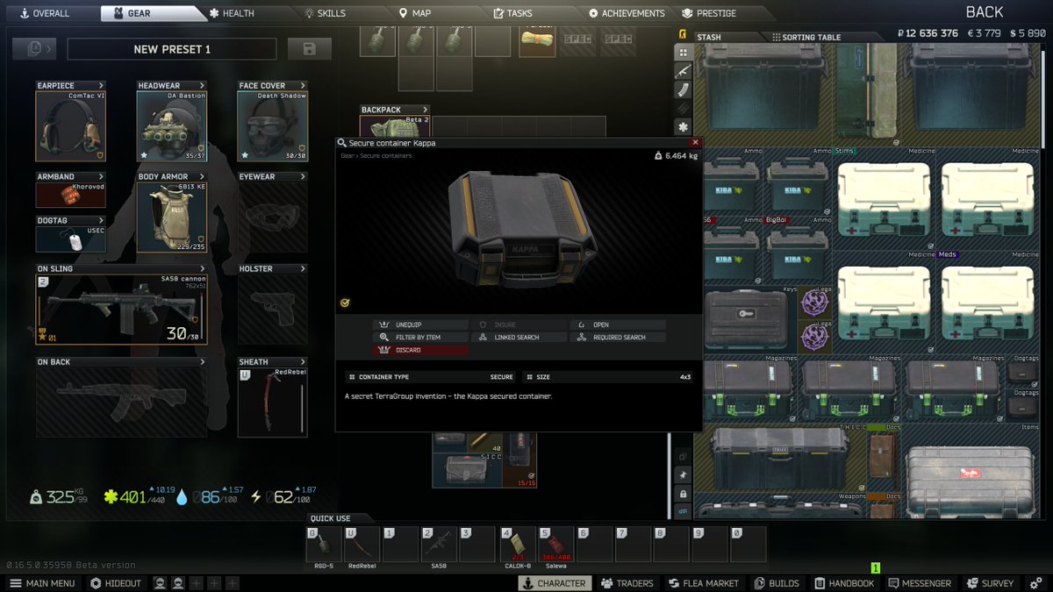Click Required Search action
This screenshot has height=592, width=1053.
pos(618,337)
